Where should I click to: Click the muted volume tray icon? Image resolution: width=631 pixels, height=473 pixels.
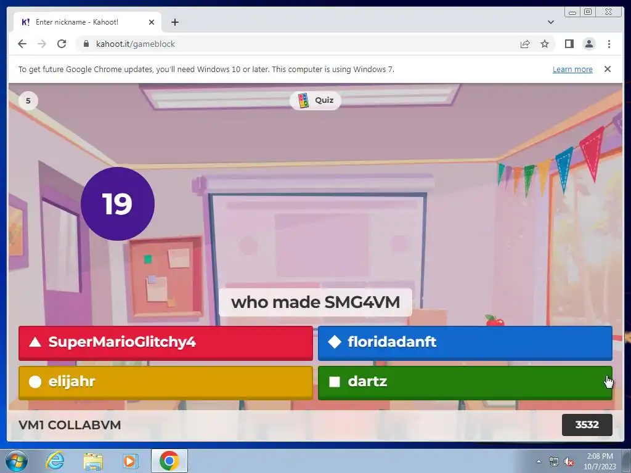tap(569, 462)
